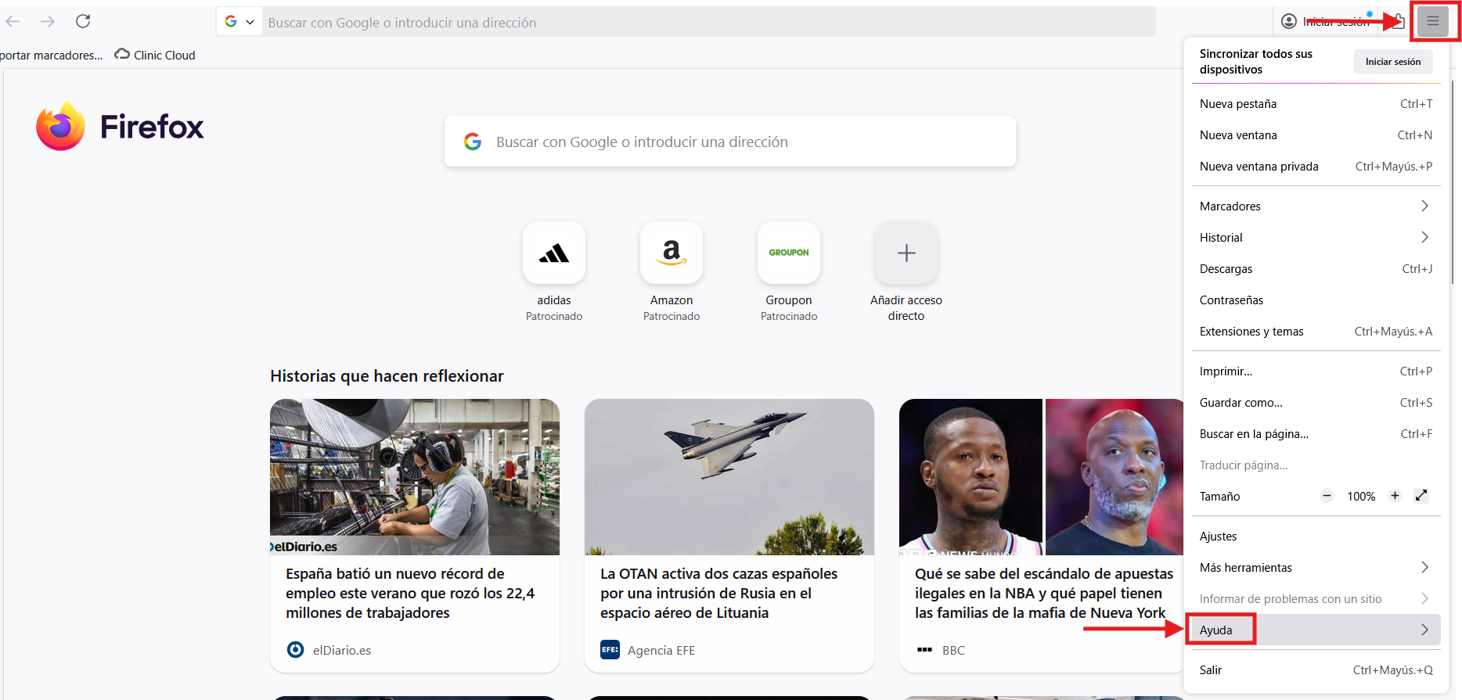1462x700 pixels.
Task: Zoom out with the minus button
Action: pyautogui.click(x=1327, y=496)
